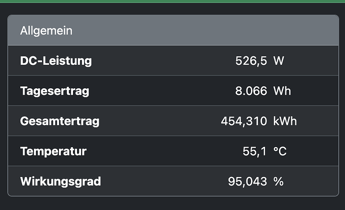This screenshot has height=210, width=345.
Task: Click the 526,5 DC power value
Action: [251, 61]
